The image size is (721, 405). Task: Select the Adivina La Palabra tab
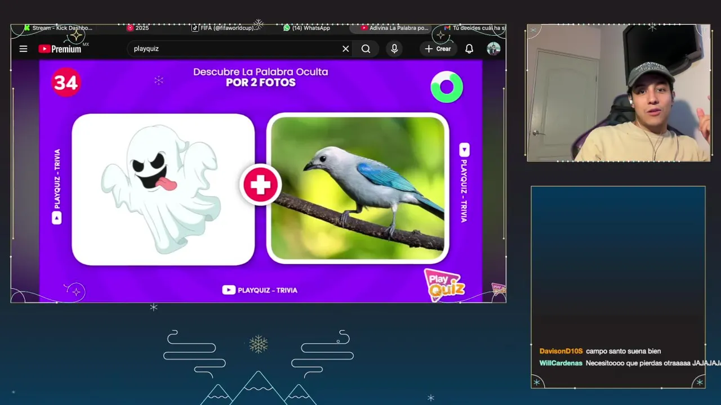[395, 28]
